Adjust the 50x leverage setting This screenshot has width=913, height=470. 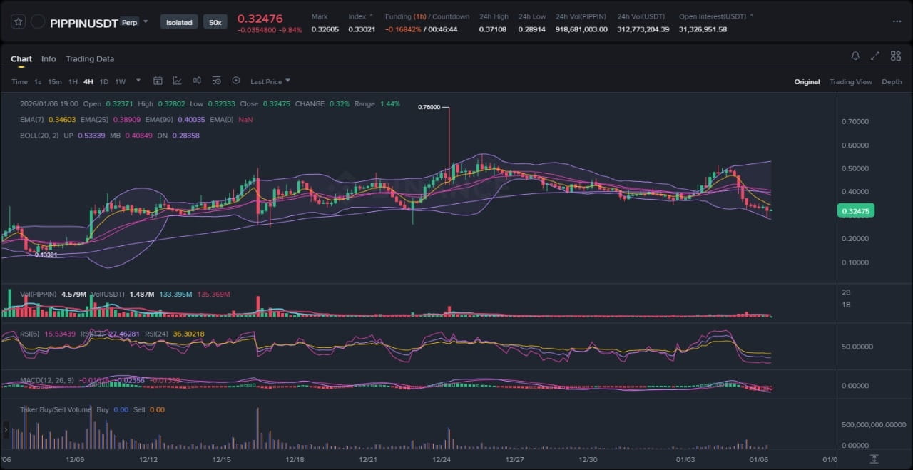point(215,22)
